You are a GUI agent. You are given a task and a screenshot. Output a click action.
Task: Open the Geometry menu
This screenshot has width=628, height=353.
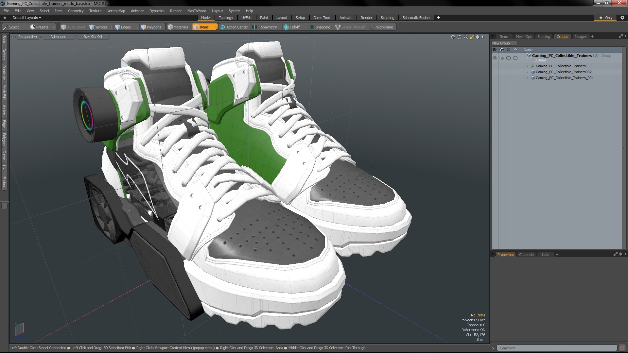coord(76,11)
